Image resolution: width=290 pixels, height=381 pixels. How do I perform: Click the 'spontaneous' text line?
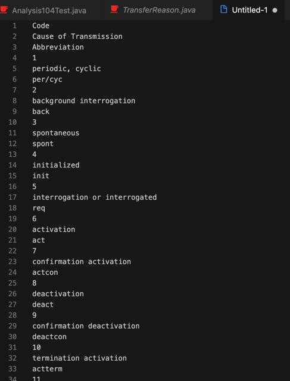pyautogui.click(x=55, y=133)
